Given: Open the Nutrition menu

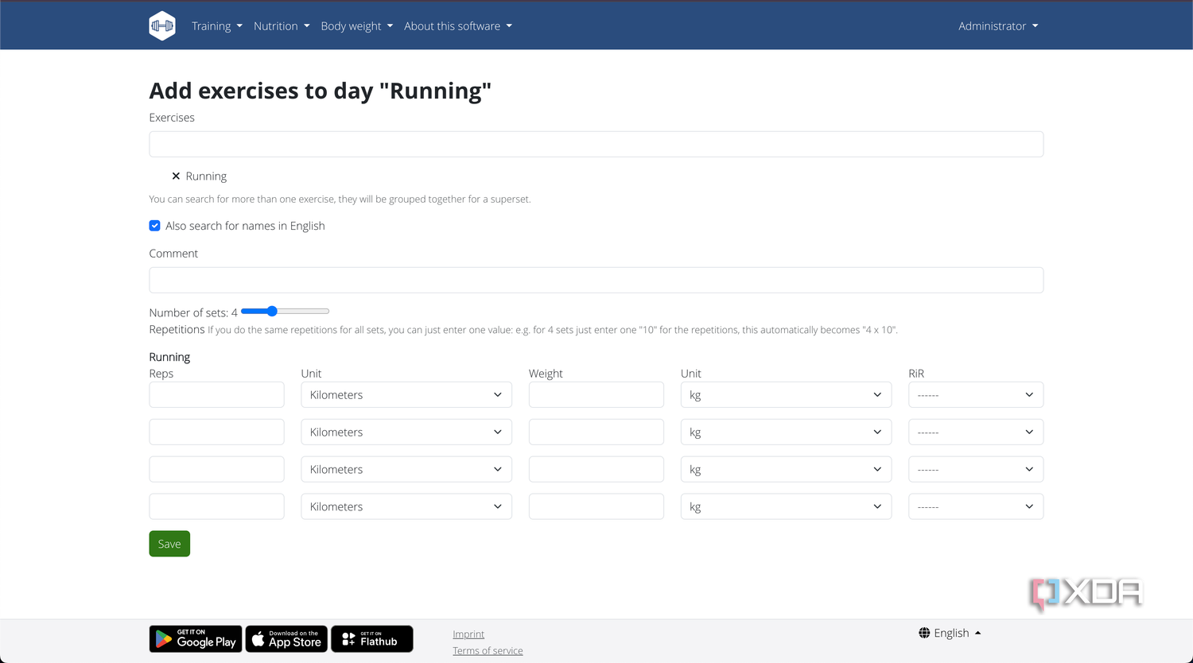Looking at the screenshot, I should (x=282, y=26).
